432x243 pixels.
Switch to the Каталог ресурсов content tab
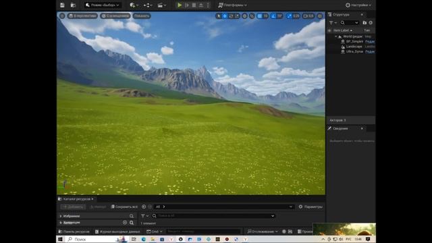(x=76, y=199)
